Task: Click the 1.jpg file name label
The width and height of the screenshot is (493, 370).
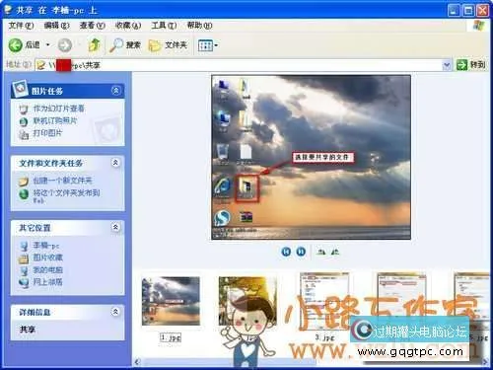Action: [171, 337]
